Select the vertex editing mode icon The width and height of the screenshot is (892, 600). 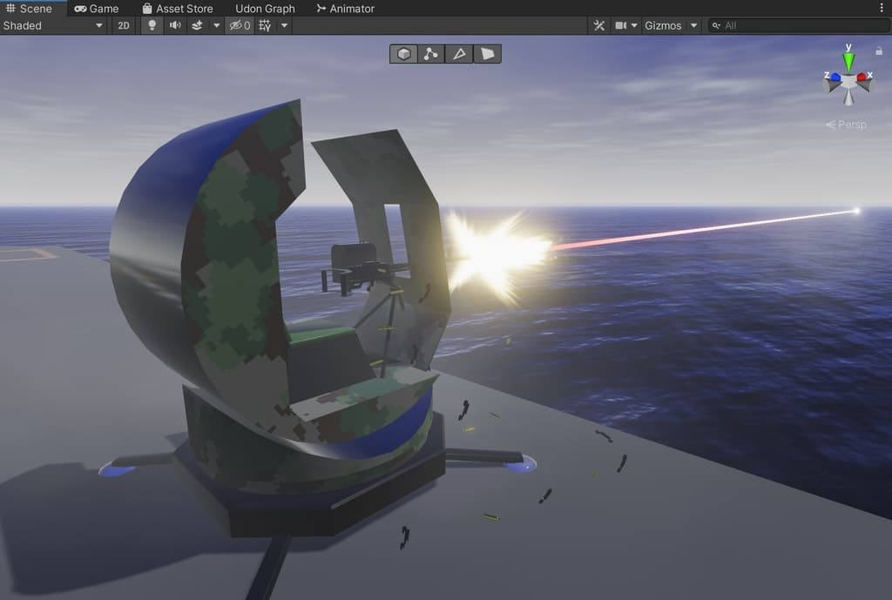click(431, 54)
